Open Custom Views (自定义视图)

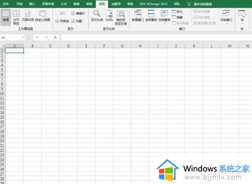click(42, 16)
